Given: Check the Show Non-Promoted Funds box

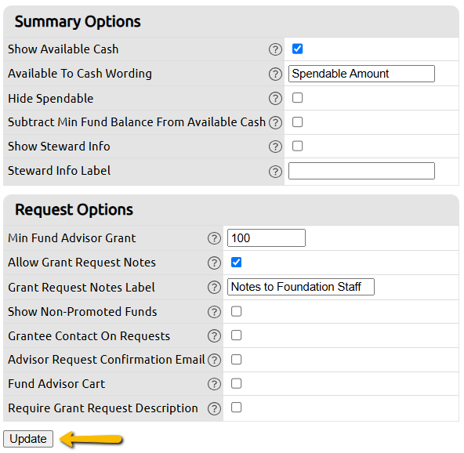Looking at the screenshot, I should click(236, 311).
